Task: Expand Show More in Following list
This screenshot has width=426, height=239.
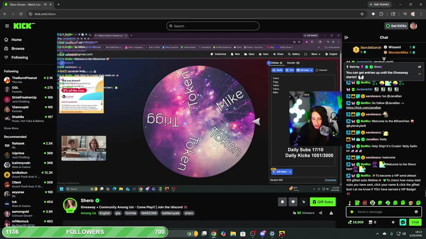Action: point(11,128)
